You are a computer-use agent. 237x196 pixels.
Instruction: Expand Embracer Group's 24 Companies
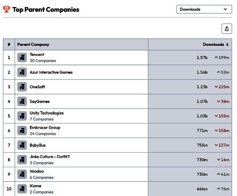pos(43,134)
